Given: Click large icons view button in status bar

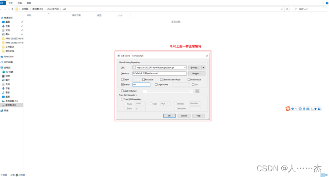Looking at the screenshot, I should (327, 175).
